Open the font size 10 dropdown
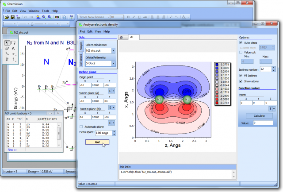 click(122, 17)
